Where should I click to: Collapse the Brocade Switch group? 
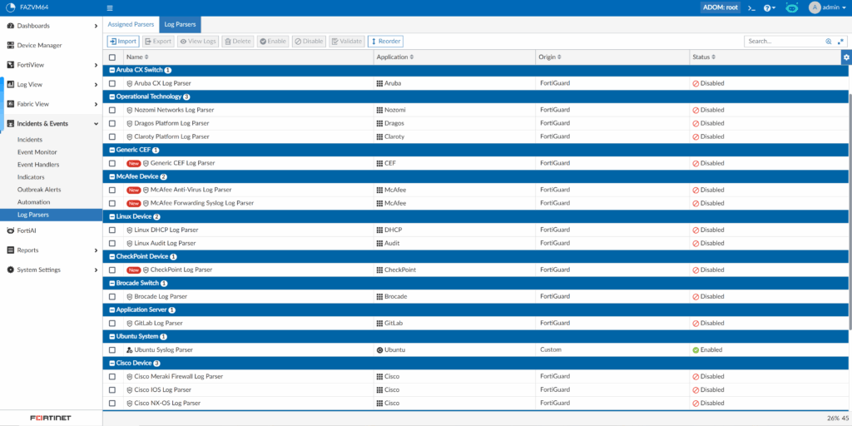tap(112, 283)
